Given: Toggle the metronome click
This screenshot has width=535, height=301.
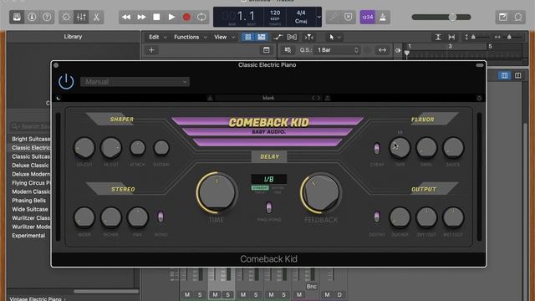Looking at the screenshot, I should tap(383, 17).
